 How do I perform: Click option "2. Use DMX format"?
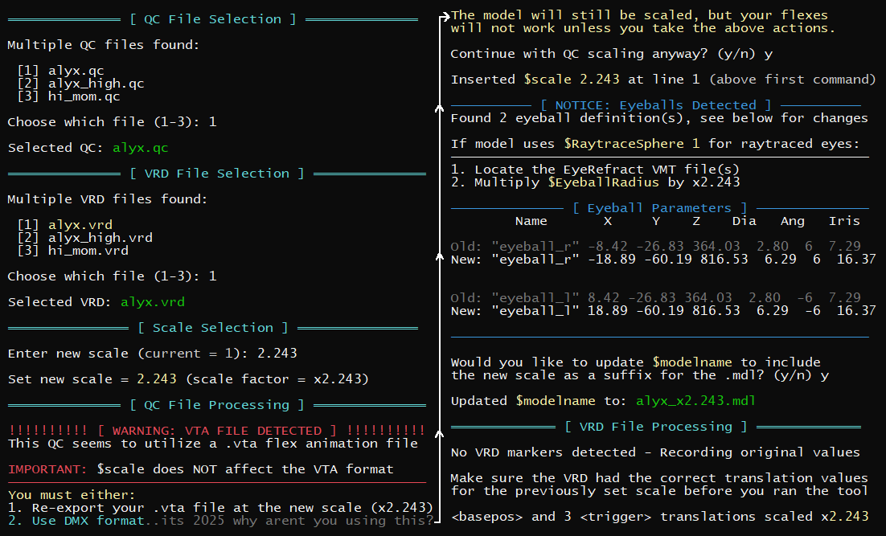click(x=76, y=521)
